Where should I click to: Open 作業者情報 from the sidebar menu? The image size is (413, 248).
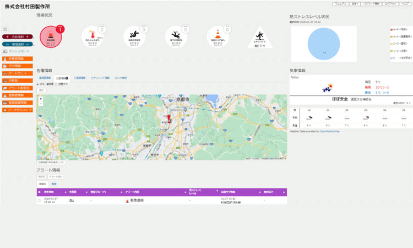(x=17, y=58)
